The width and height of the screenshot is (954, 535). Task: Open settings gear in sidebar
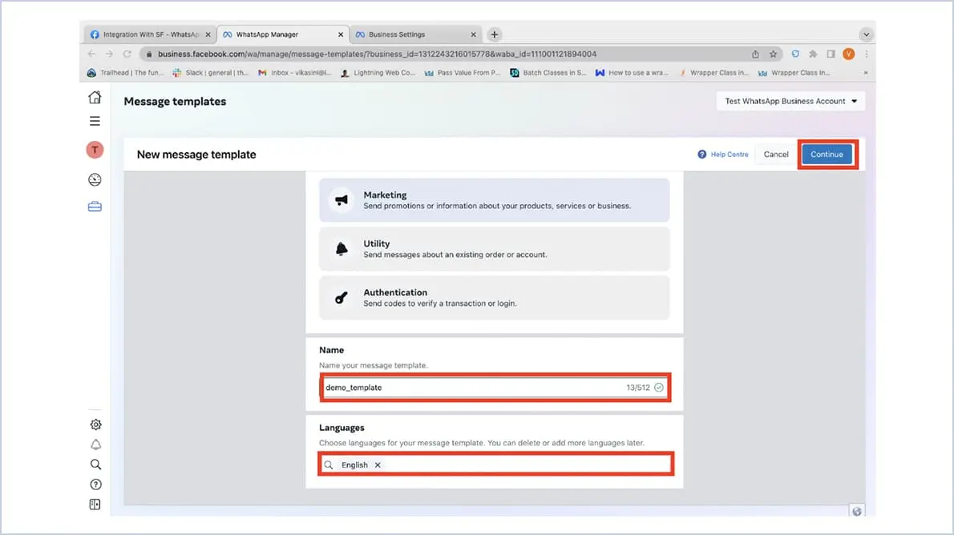[x=95, y=424]
